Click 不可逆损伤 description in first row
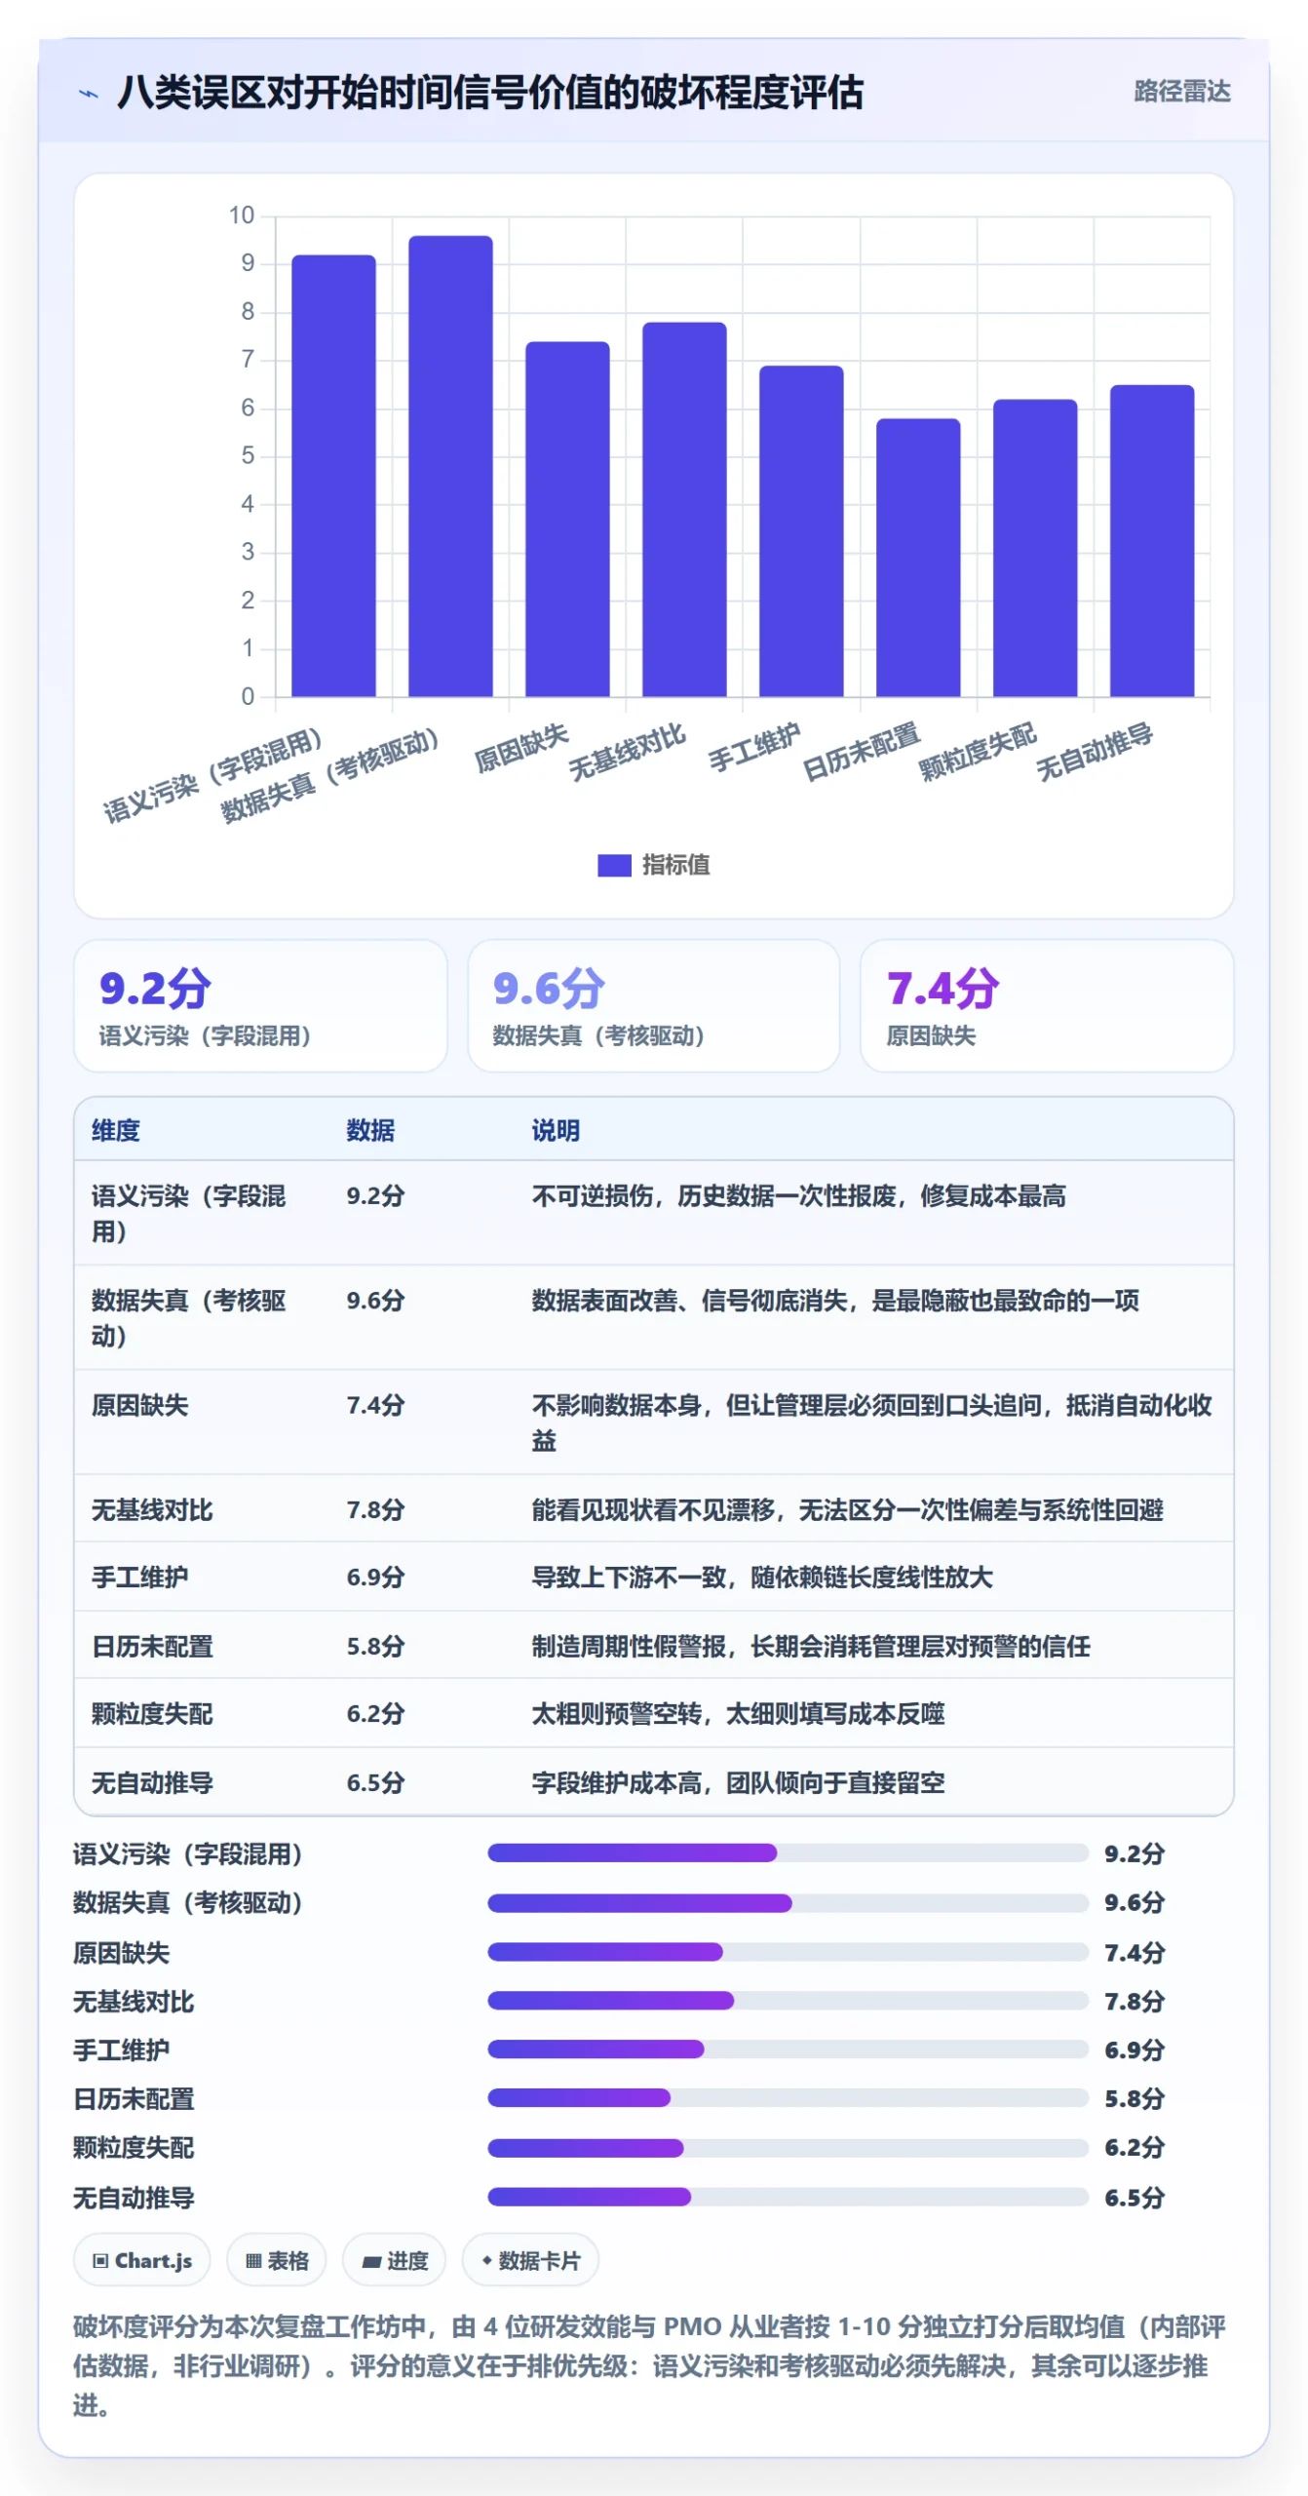This screenshot has height=2496, width=1308. (x=798, y=1195)
